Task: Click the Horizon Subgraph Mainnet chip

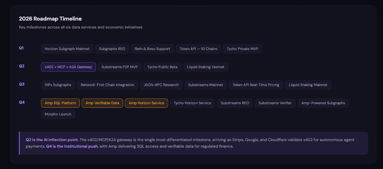Action: pyautogui.click(x=67, y=49)
